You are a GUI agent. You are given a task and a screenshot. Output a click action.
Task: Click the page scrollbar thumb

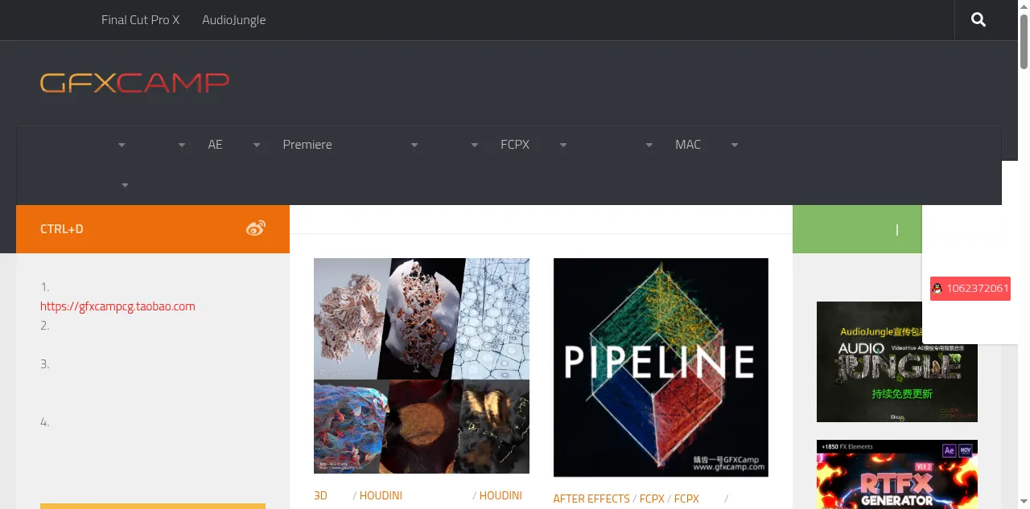pyautogui.click(x=1024, y=40)
